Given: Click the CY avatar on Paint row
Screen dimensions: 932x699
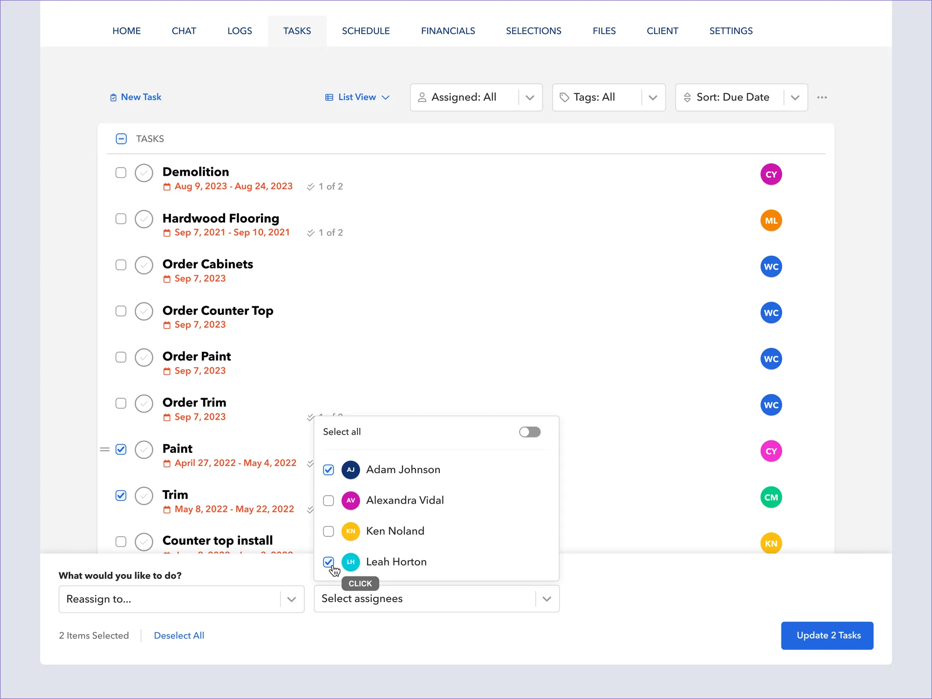Looking at the screenshot, I should pos(771,451).
